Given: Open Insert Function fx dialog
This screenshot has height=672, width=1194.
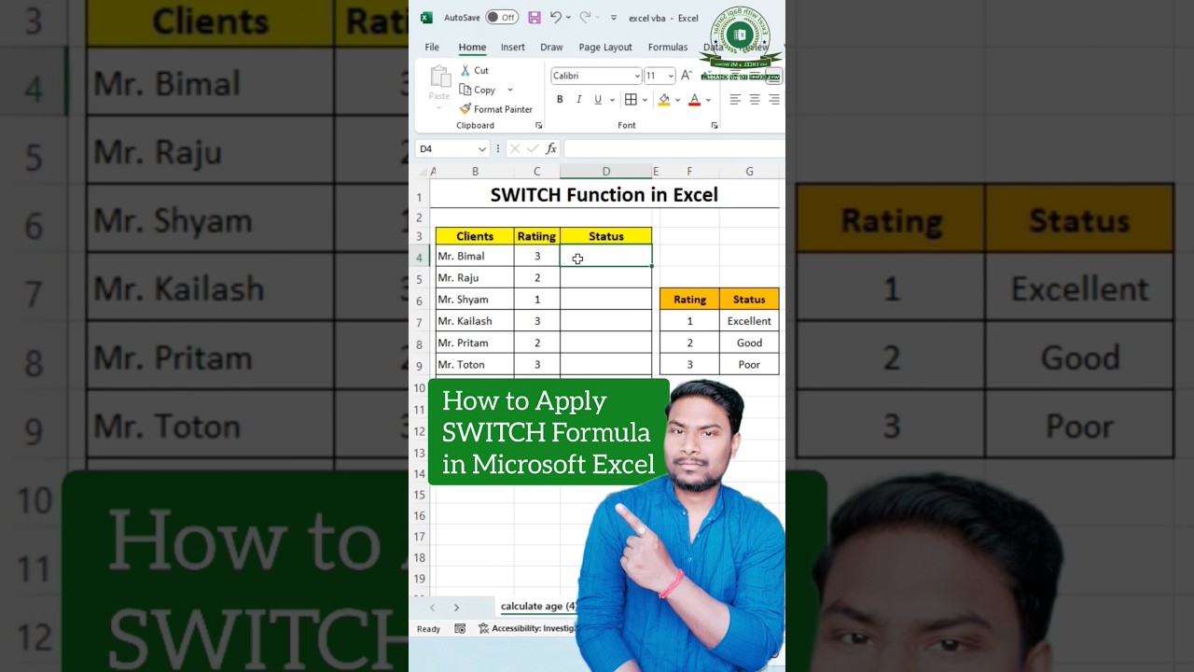Looking at the screenshot, I should 551,149.
